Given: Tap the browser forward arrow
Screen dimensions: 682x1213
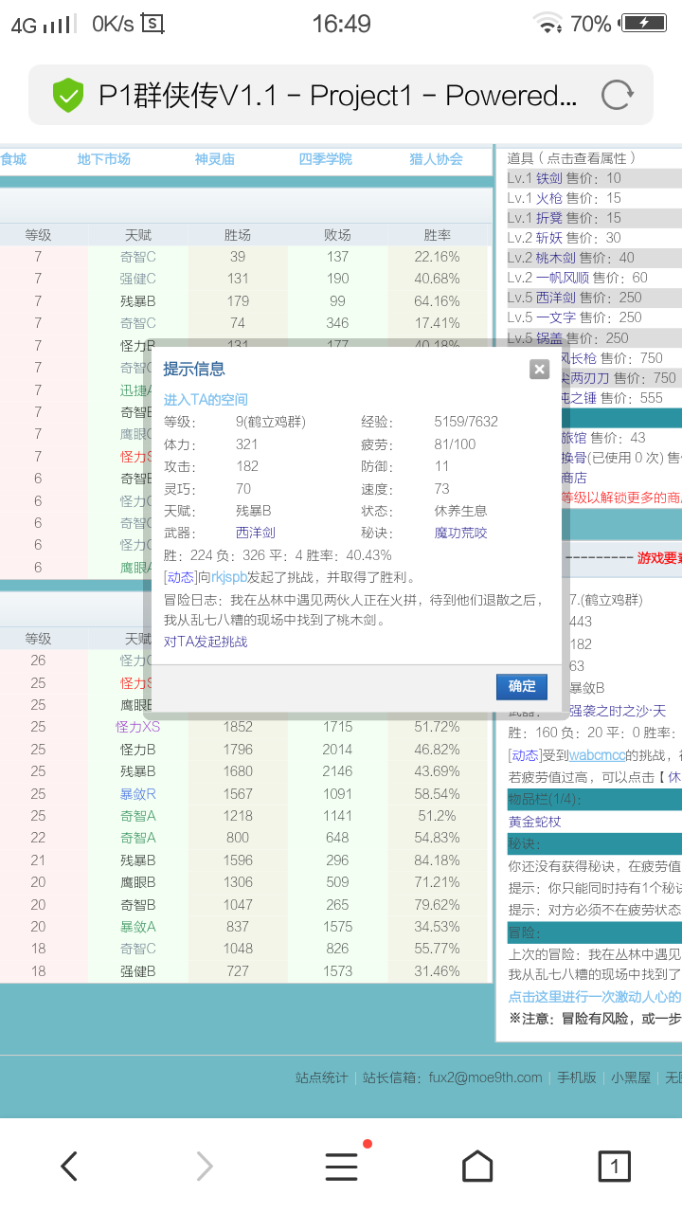Looking at the screenshot, I should (204, 1167).
